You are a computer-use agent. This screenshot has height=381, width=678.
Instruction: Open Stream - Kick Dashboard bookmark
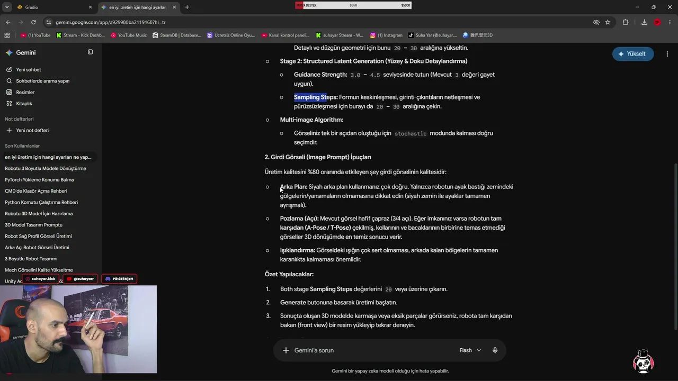[x=80, y=35]
